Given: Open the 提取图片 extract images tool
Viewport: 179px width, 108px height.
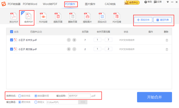Looking at the screenshot, I should [x=87, y=18].
